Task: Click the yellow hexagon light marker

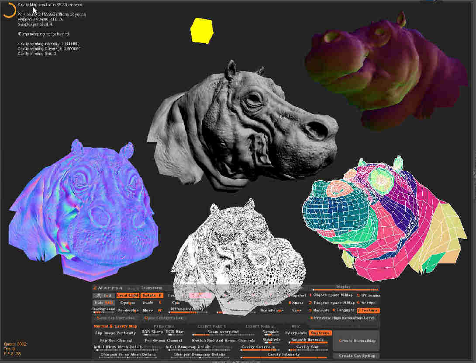Action: coord(202,31)
